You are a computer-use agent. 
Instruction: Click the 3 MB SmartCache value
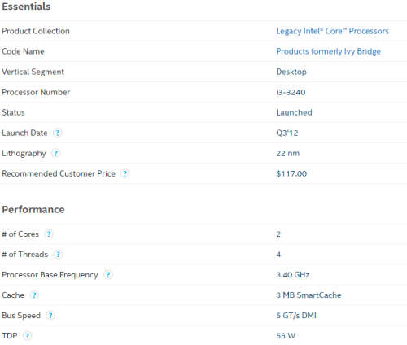pos(309,295)
